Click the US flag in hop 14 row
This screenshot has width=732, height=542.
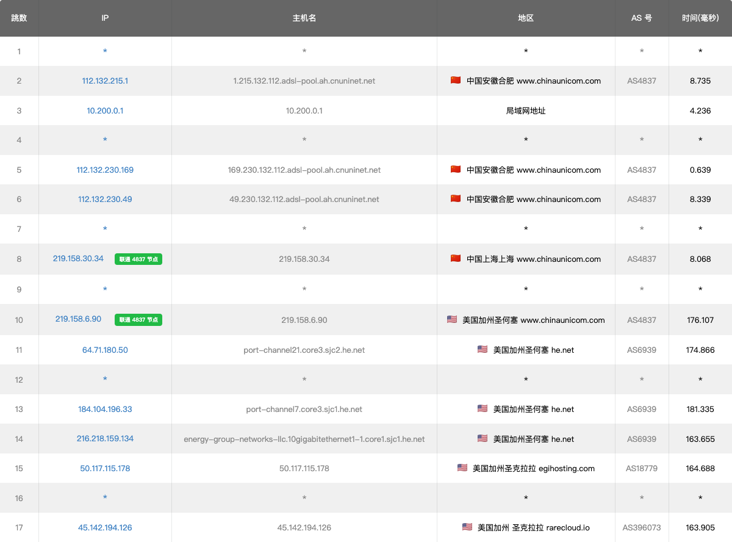[x=483, y=438]
